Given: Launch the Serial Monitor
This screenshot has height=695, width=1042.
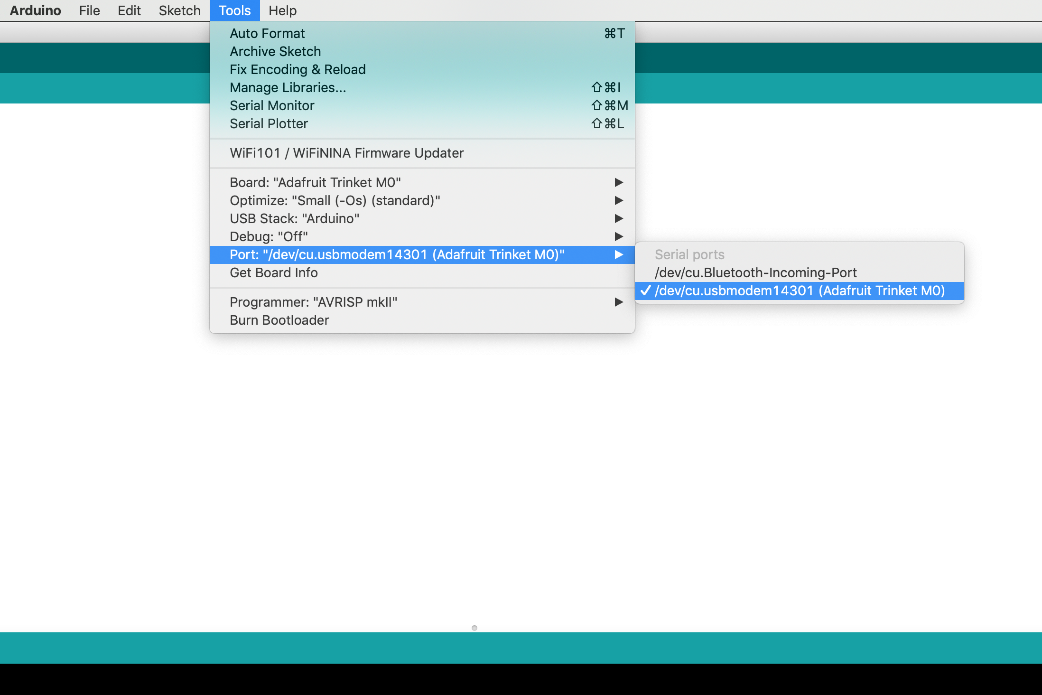Looking at the screenshot, I should [x=272, y=105].
